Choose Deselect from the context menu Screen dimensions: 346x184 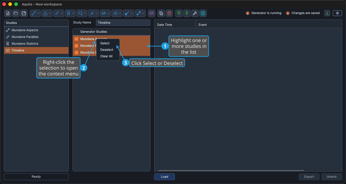click(x=108, y=50)
